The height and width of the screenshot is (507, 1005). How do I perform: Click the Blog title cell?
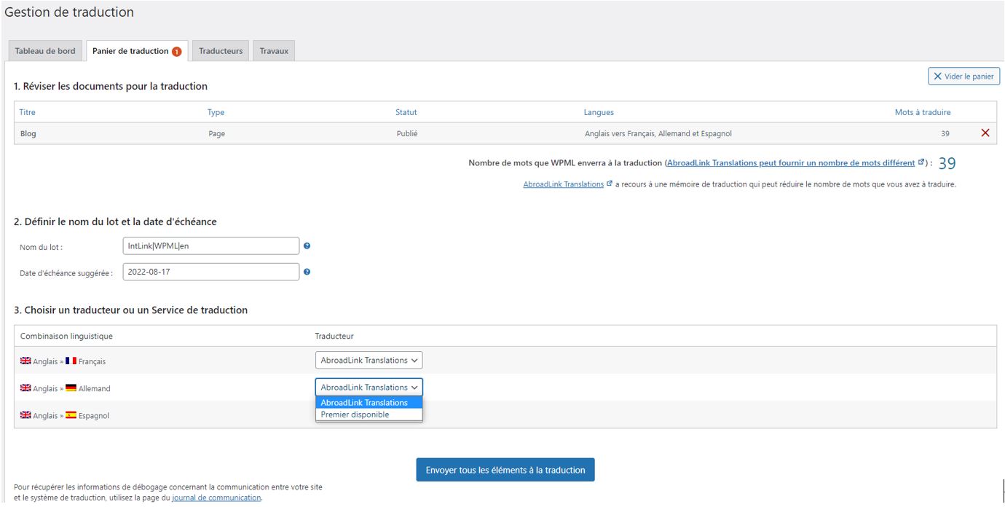click(28, 134)
